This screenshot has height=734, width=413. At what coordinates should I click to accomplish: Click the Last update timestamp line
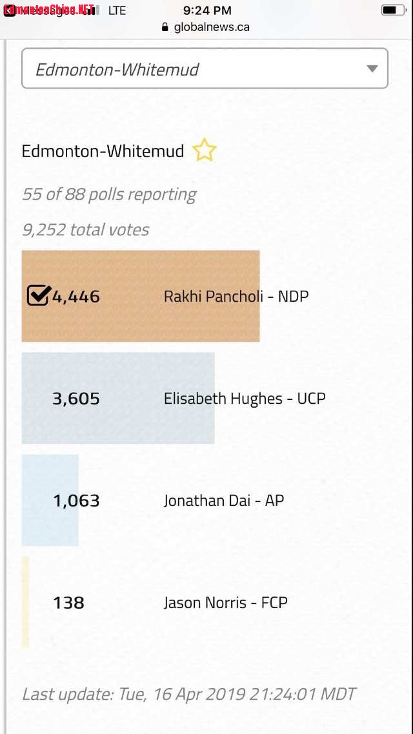190,694
